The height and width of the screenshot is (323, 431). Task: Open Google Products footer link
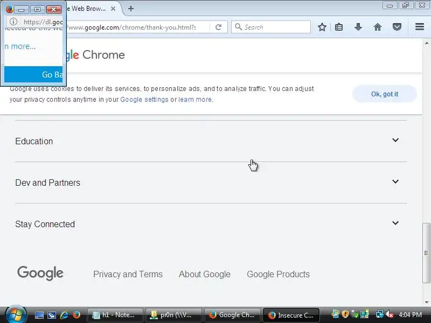(x=278, y=274)
